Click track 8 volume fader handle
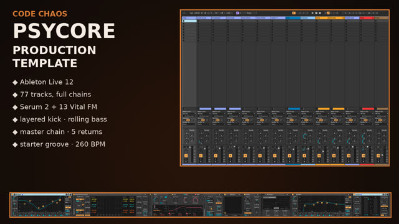399x224 pixels. [294, 149]
